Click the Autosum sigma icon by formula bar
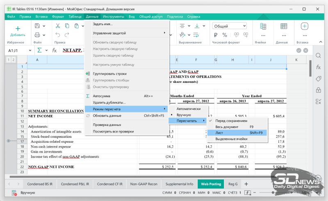 (x=39, y=50)
